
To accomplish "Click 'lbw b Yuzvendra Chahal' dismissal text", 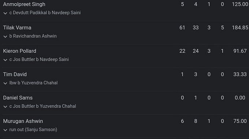I will (34, 83).
